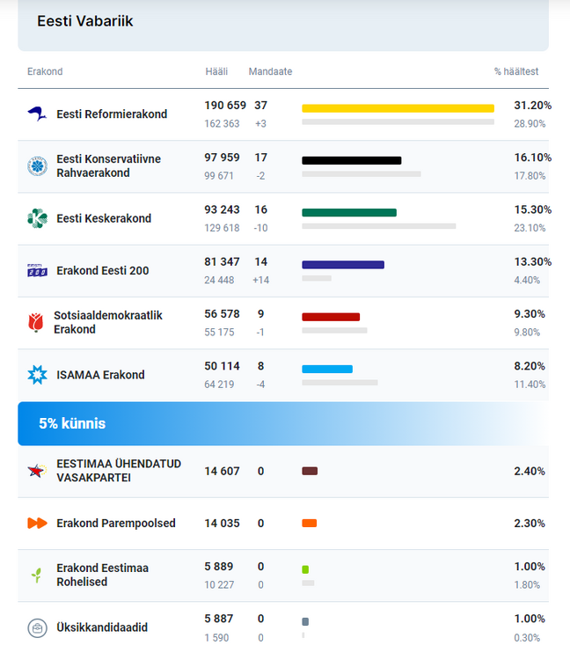Select the Erakond Eestimaa Rohelised leaf icon
This screenshot has width=570, height=660.
[x=37, y=576]
